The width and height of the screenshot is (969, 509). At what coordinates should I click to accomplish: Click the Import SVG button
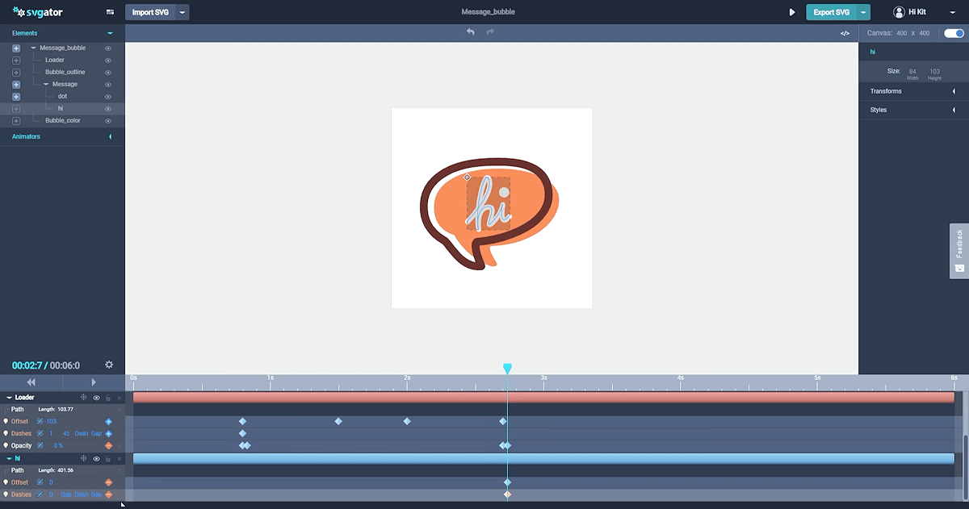point(150,12)
